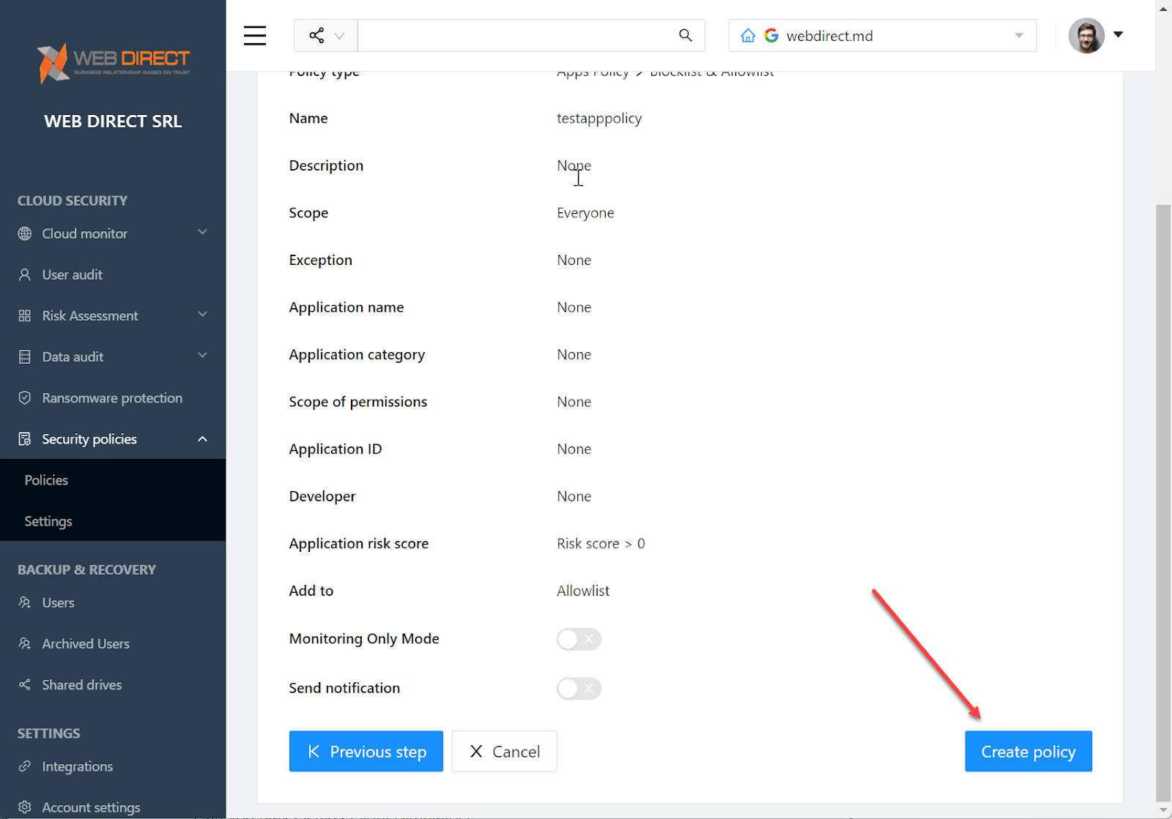Switch to Settings under Security policies
The height and width of the screenshot is (819, 1172).
tap(48, 520)
